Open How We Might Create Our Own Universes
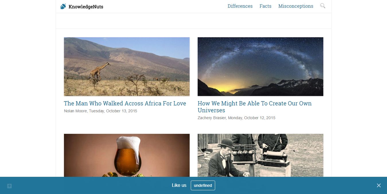This screenshot has height=194, width=387. coord(254,107)
